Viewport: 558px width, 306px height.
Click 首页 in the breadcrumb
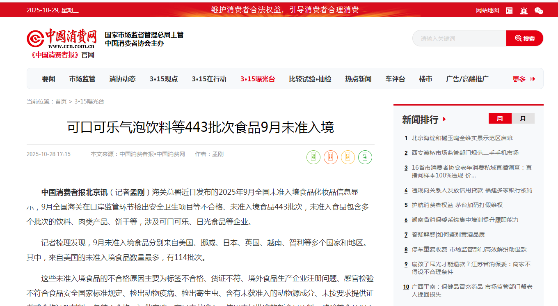pyautogui.click(x=61, y=101)
